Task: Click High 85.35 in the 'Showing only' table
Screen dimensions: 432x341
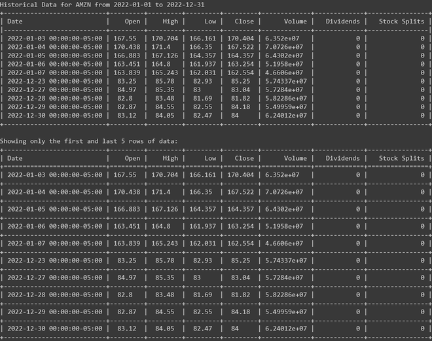Action: point(165,278)
